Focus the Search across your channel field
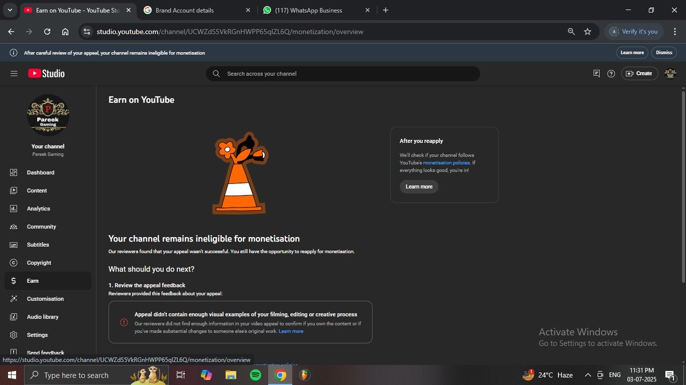This screenshot has width=686, height=385. pos(343,74)
